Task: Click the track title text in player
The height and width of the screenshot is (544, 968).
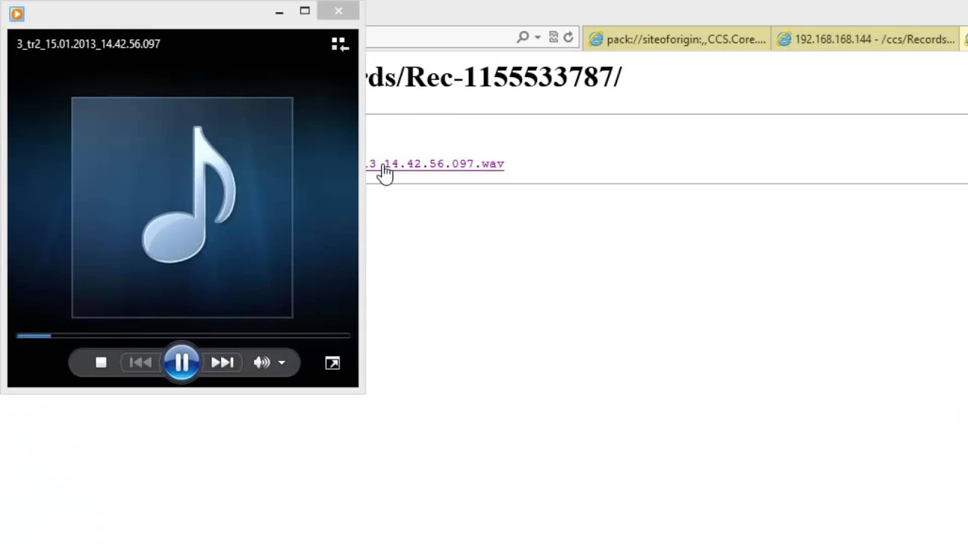Action: pyautogui.click(x=88, y=44)
